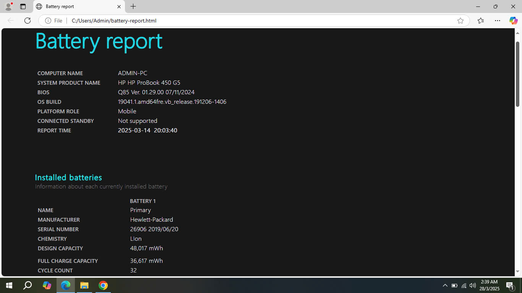This screenshot has height=293, width=522.
Task: Click the CONNECTED STANDBY label
Action: (x=66, y=121)
